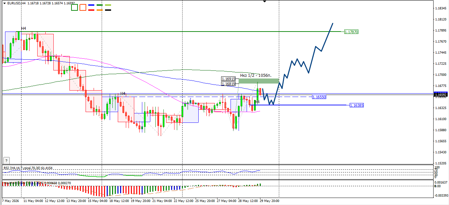Click the 1.16385 support level label
The image size is (449, 205).
click(356, 105)
